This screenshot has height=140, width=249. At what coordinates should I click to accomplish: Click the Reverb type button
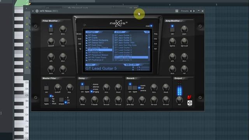click(x=135, y=88)
